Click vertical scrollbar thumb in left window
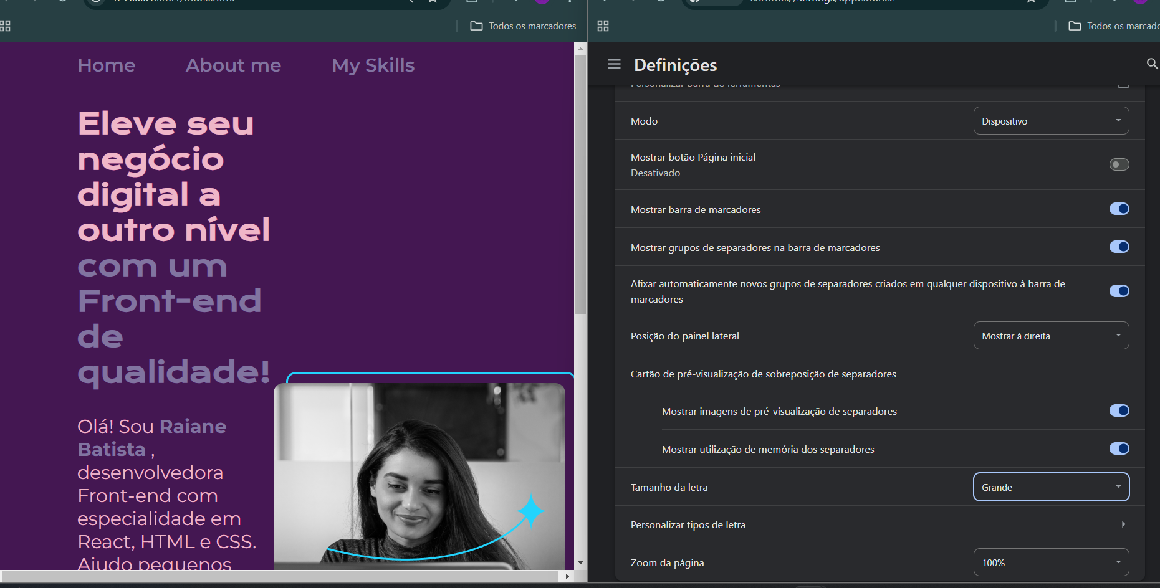Image resolution: width=1160 pixels, height=588 pixels. (580, 184)
